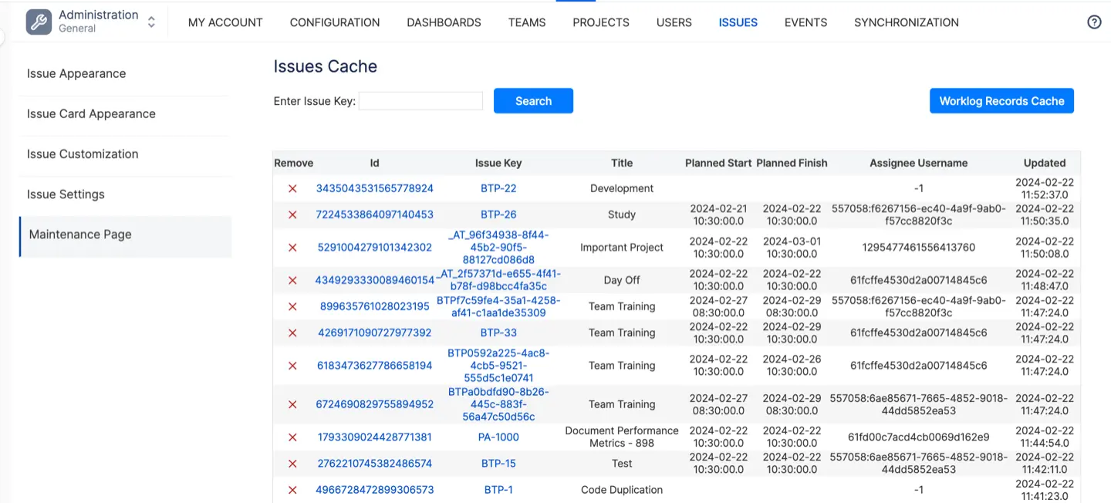This screenshot has height=503, width=1111.
Task: Remove the PA-1000 issue from cache
Action: [292, 437]
